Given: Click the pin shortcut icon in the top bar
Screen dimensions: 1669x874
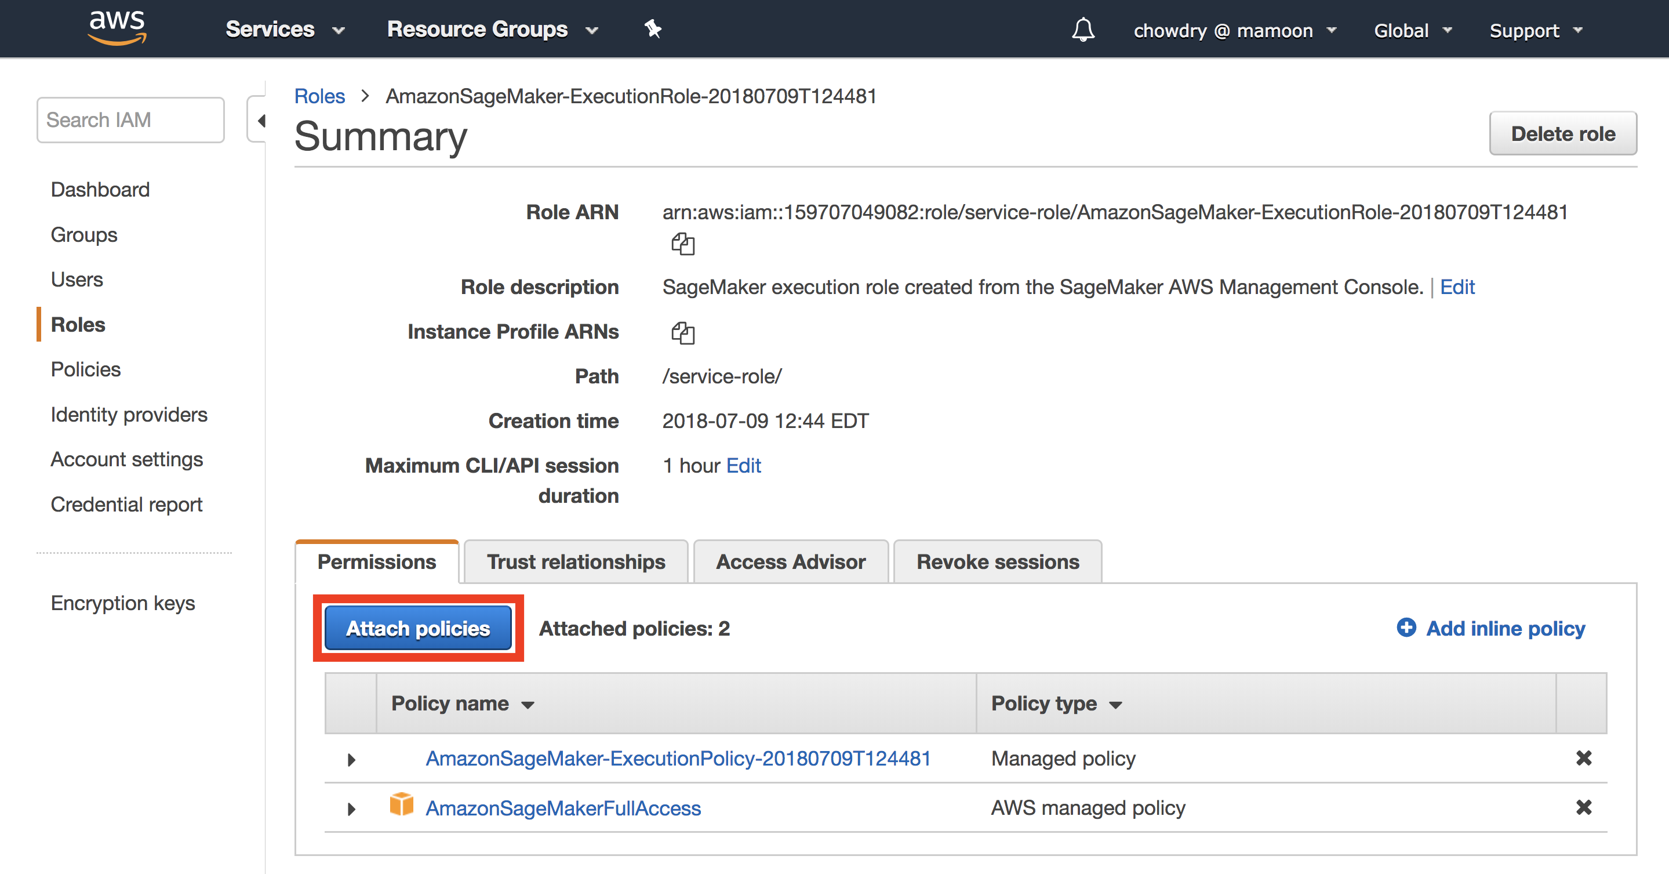Looking at the screenshot, I should [x=652, y=28].
